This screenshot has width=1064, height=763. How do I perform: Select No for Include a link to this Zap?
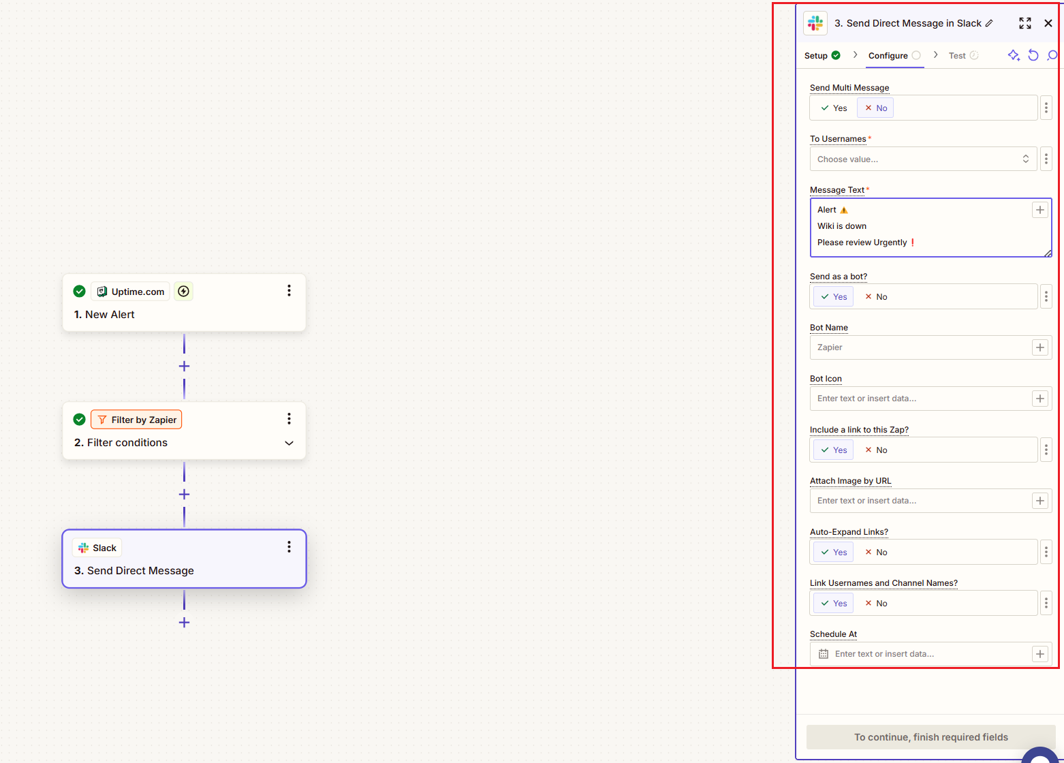click(x=875, y=450)
